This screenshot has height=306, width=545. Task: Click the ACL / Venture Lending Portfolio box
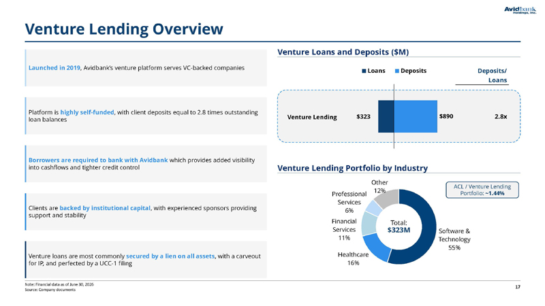(x=482, y=190)
